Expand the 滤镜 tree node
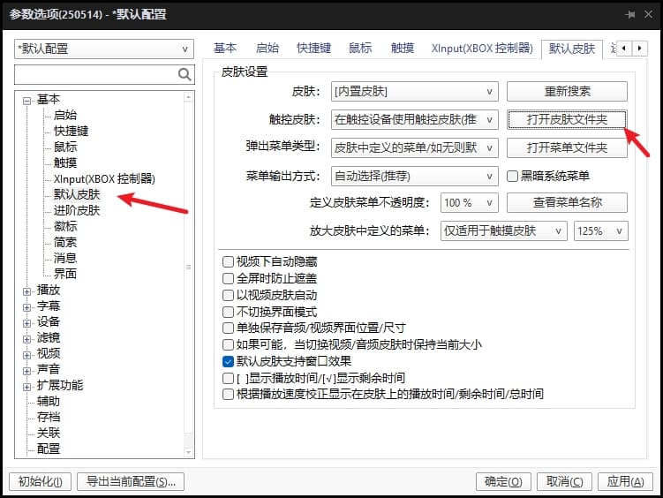 27,339
